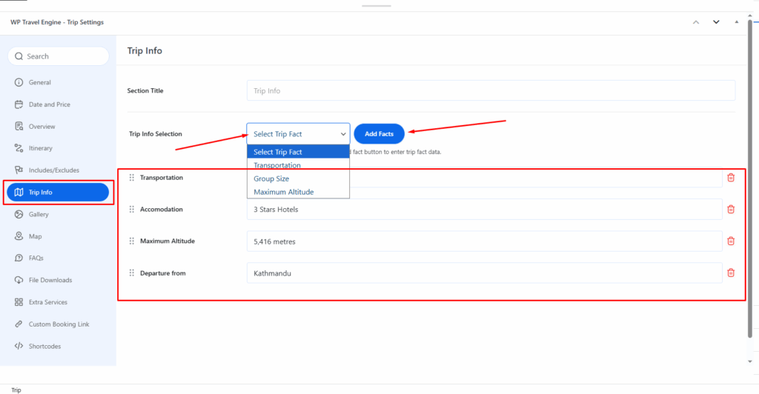This screenshot has width=759, height=394.
Task: Delete the Departure from row
Action: 730,273
